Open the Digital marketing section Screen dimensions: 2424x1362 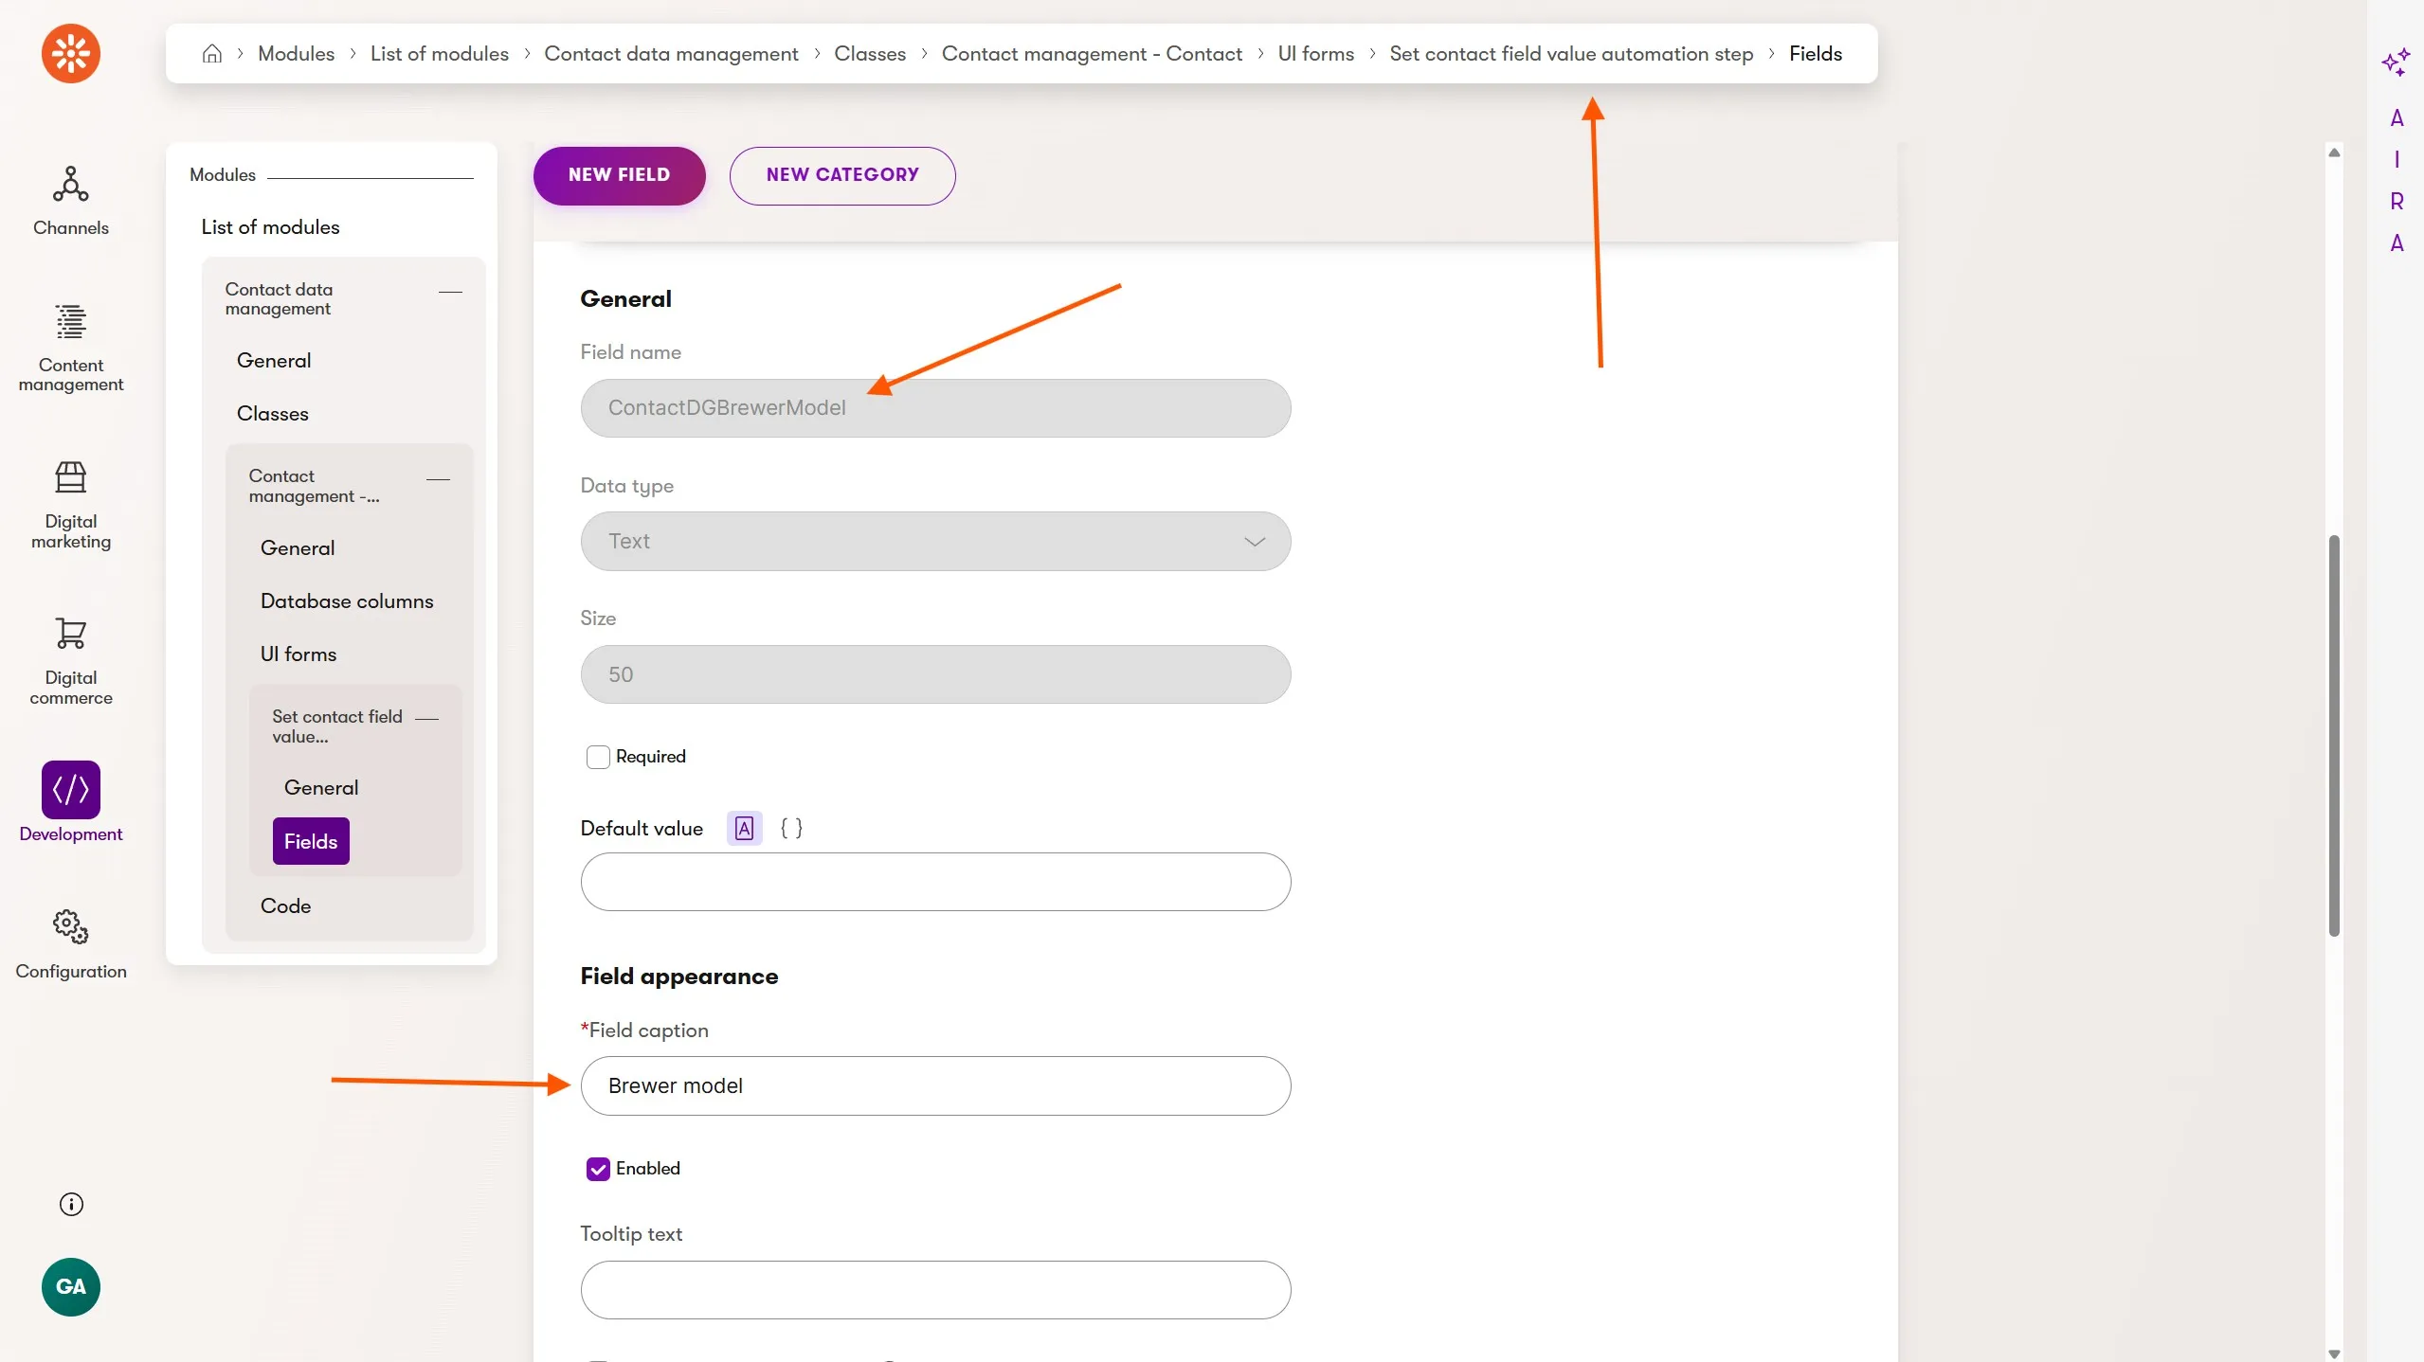coord(70,478)
